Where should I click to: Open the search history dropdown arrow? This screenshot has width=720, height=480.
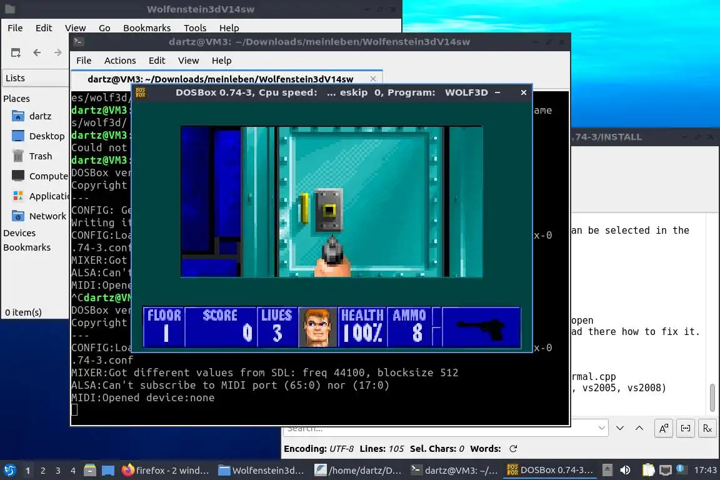pyautogui.click(x=601, y=428)
